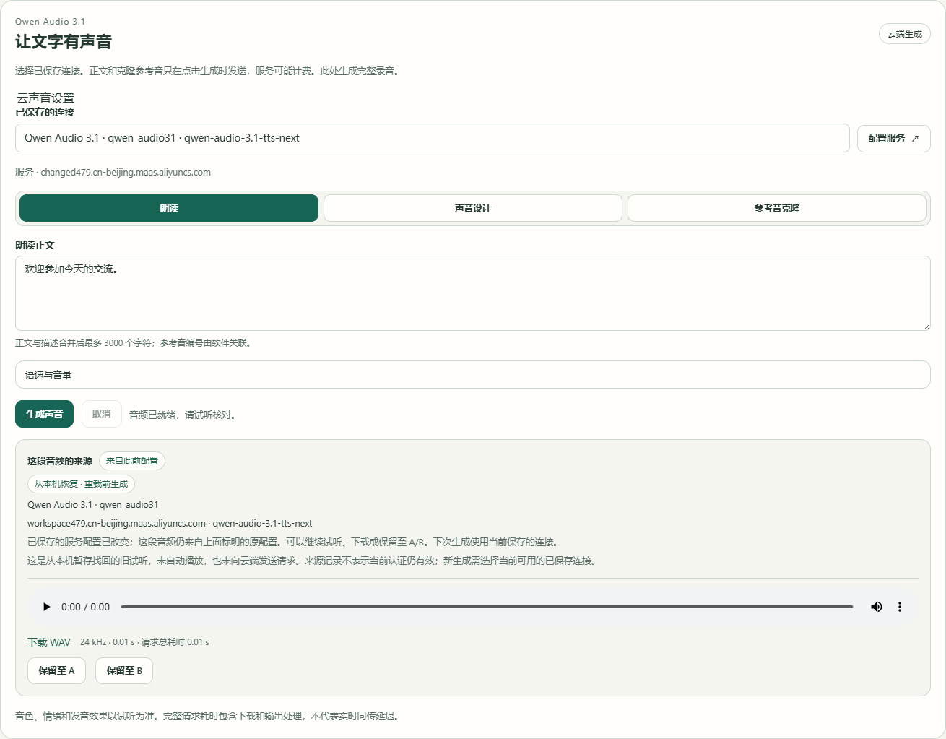Viewport: 946px width, 739px height.
Task: Click the audio progress seek bar
Action: click(487, 607)
